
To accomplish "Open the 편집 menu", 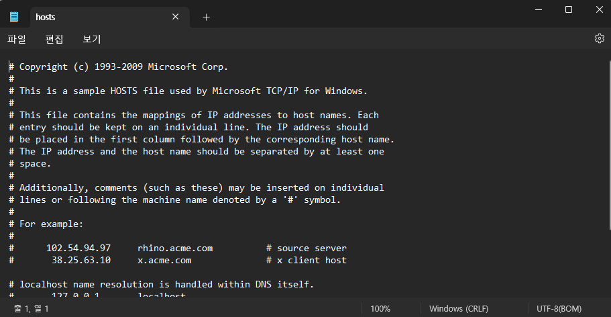I will point(54,39).
